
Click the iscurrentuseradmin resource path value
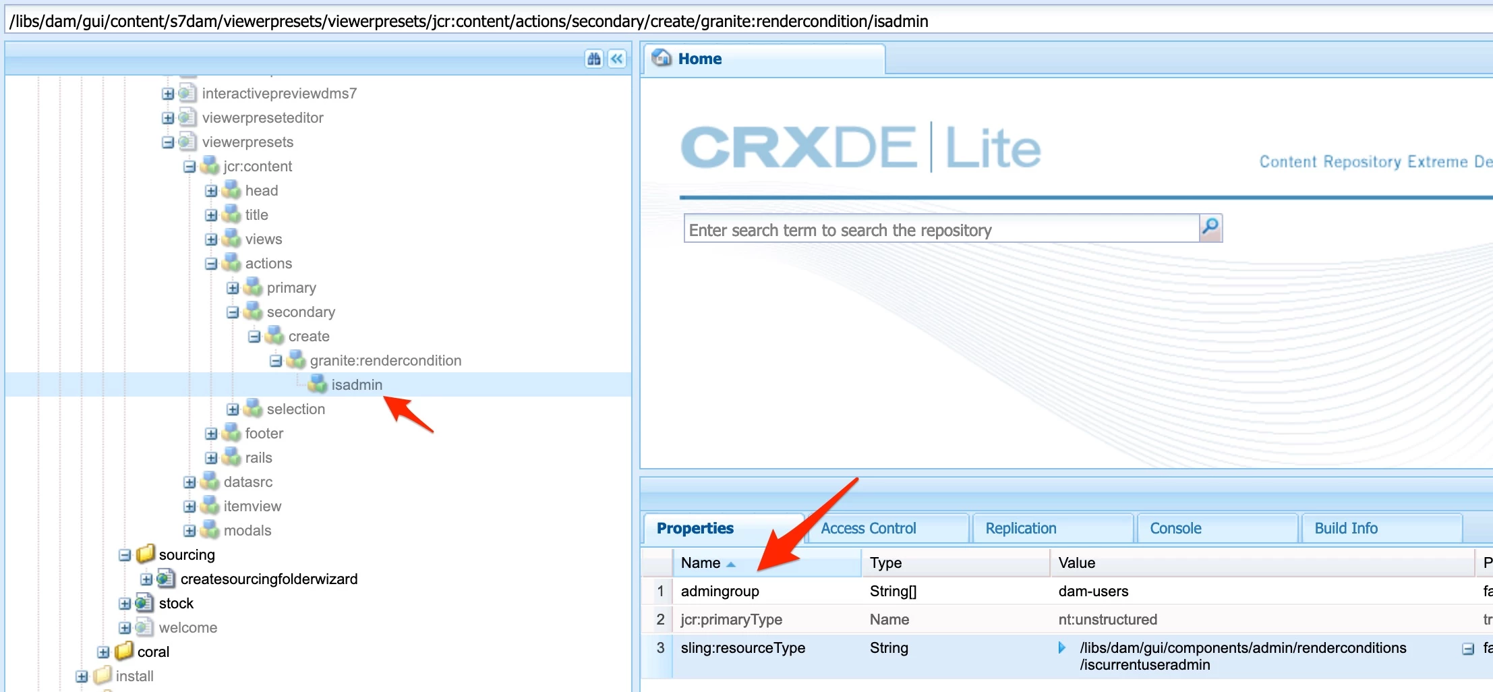(1243, 656)
